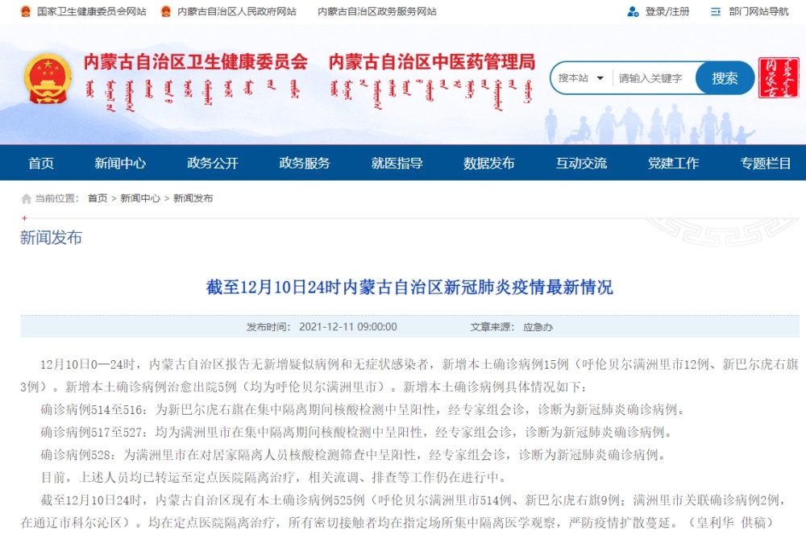Click the national emblem logo in header

click(48, 79)
